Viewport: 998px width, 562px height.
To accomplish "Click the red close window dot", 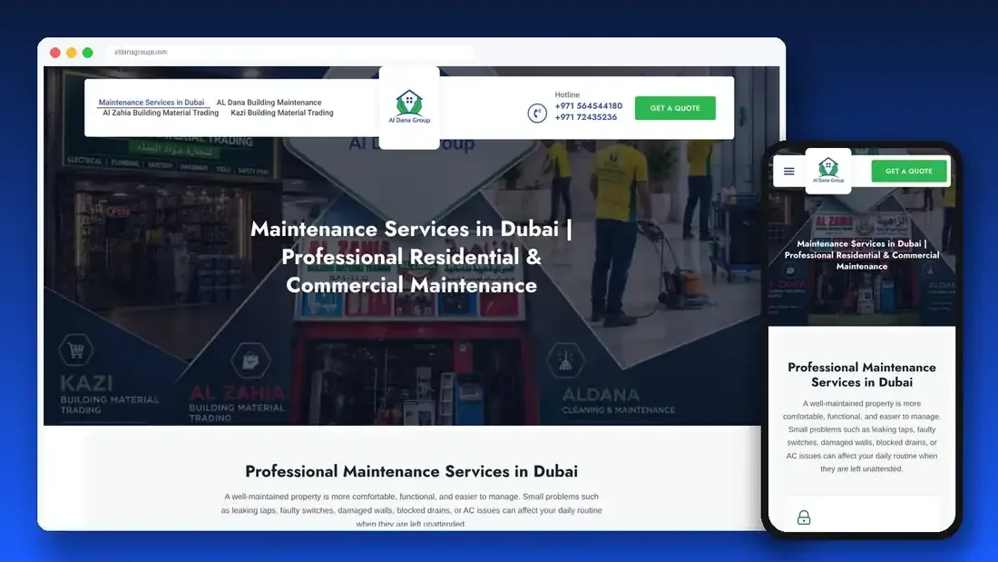I will 55,53.
